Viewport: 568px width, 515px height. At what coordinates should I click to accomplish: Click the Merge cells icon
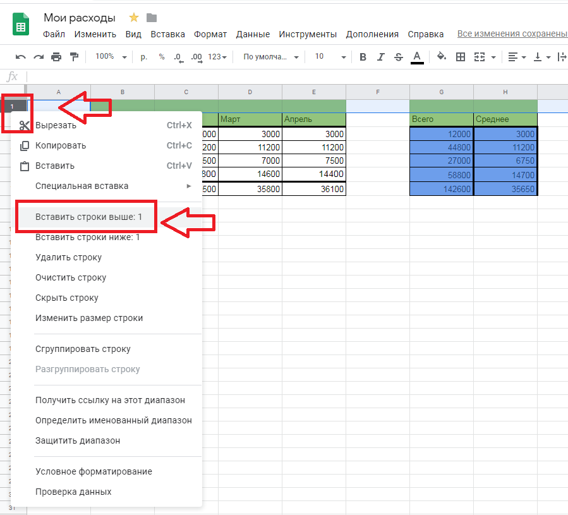[x=480, y=57]
